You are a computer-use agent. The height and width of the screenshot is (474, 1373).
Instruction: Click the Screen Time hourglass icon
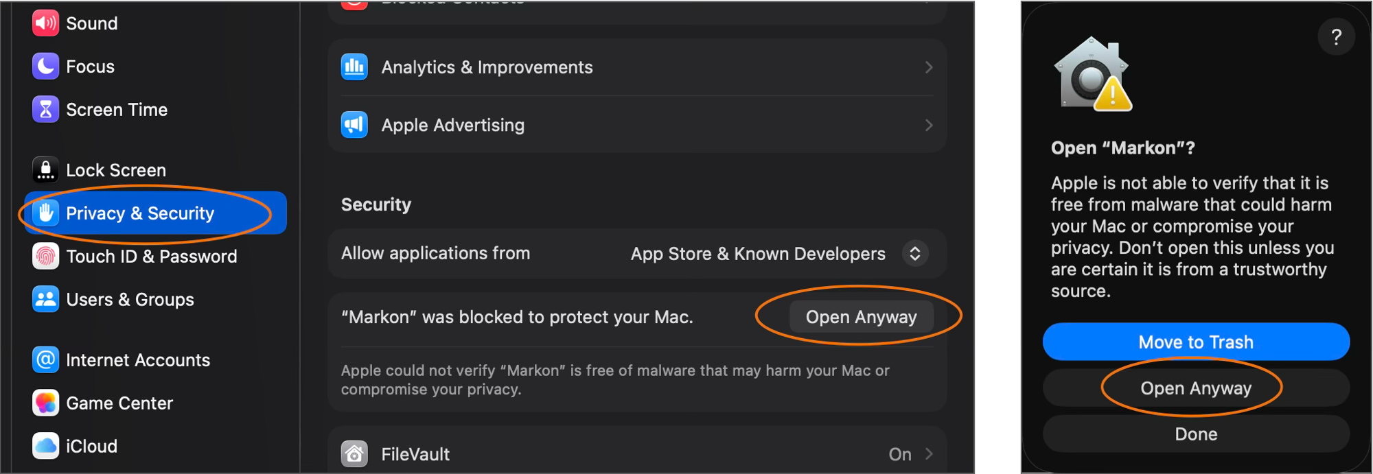45,110
